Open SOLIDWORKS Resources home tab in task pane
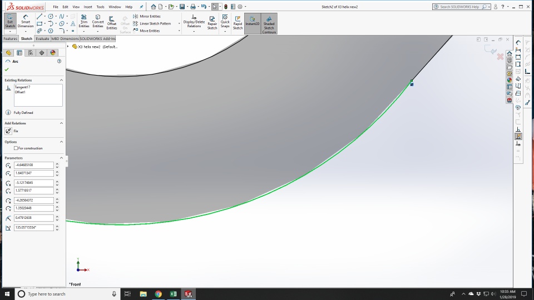 tap(509, 54)
